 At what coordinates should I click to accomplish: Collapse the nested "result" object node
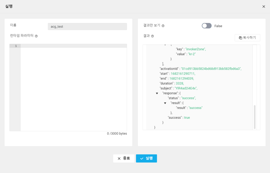coord(165,103)
